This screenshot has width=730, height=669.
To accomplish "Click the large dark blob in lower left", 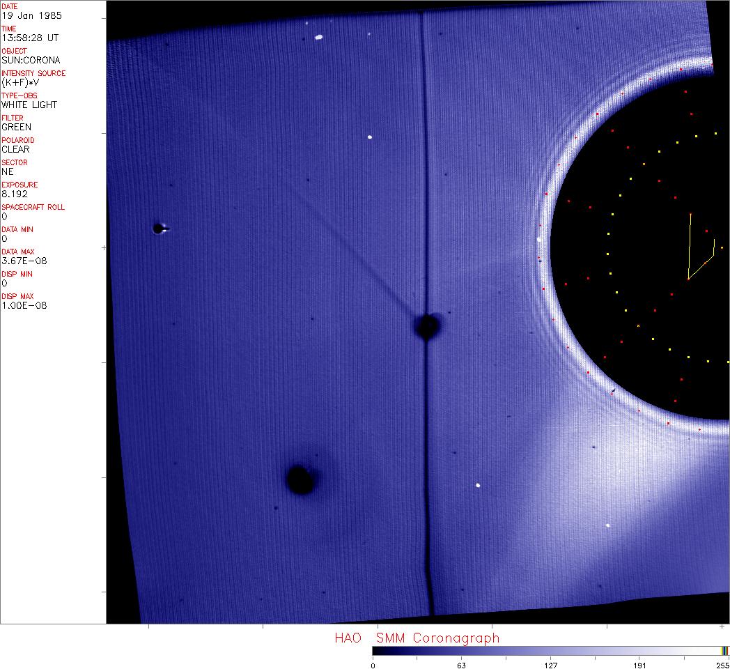I will point(301,479).
